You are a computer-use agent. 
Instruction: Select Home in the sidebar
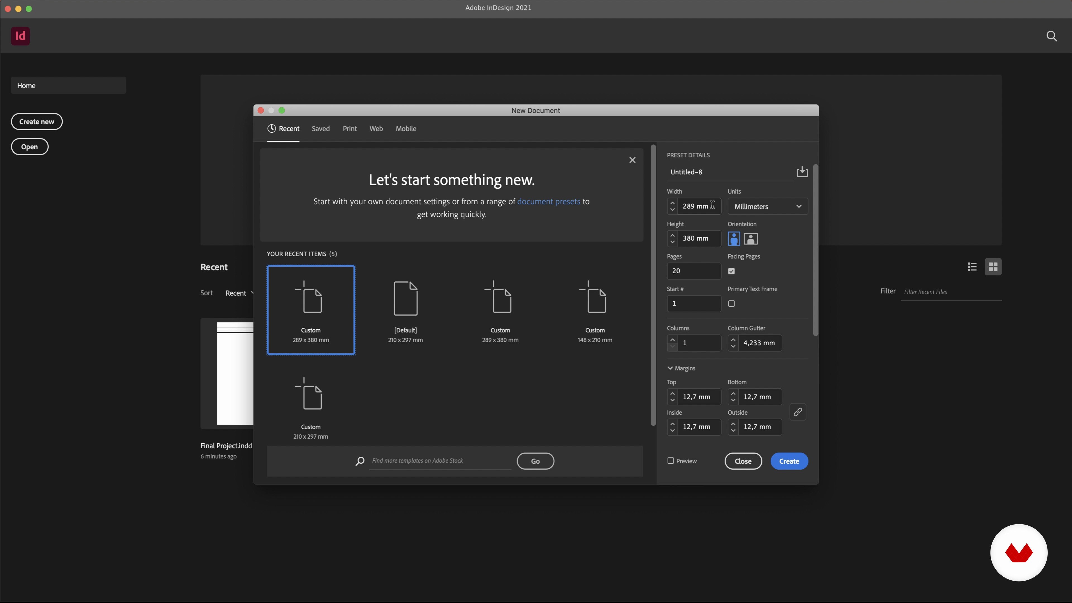[68, 85]
